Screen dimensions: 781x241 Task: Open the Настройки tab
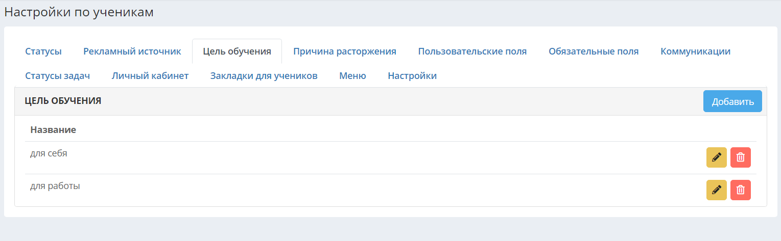pos(412,76)
